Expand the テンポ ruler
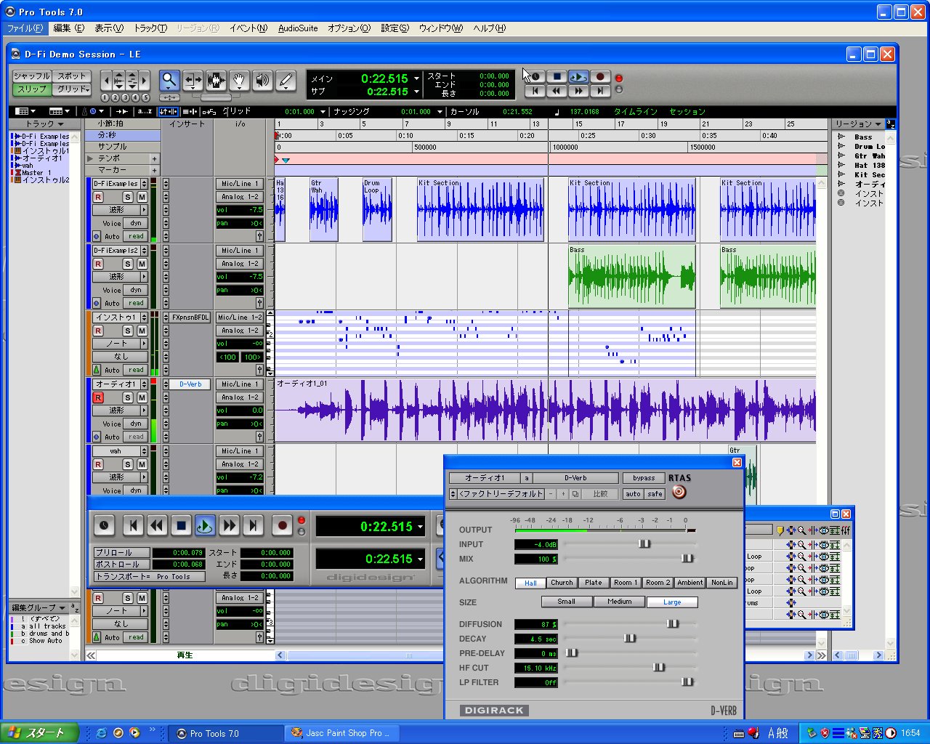 pyautogui.click(x=90, y=158)
